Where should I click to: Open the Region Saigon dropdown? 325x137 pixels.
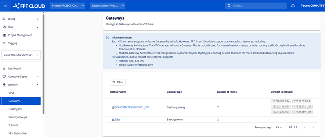point(108,6)
